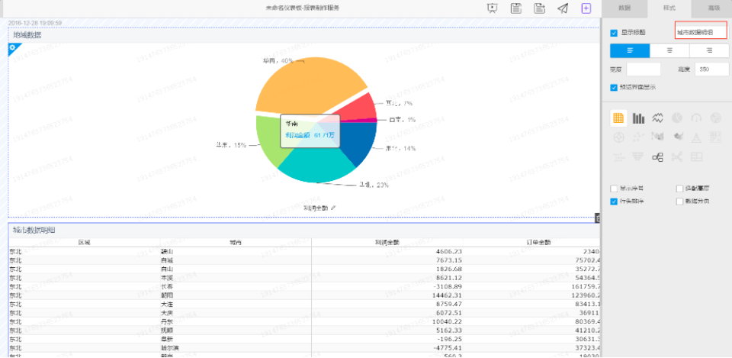Disable the checked 行头排序 checkbox
The image size is (732, 358).
(614, 202)
